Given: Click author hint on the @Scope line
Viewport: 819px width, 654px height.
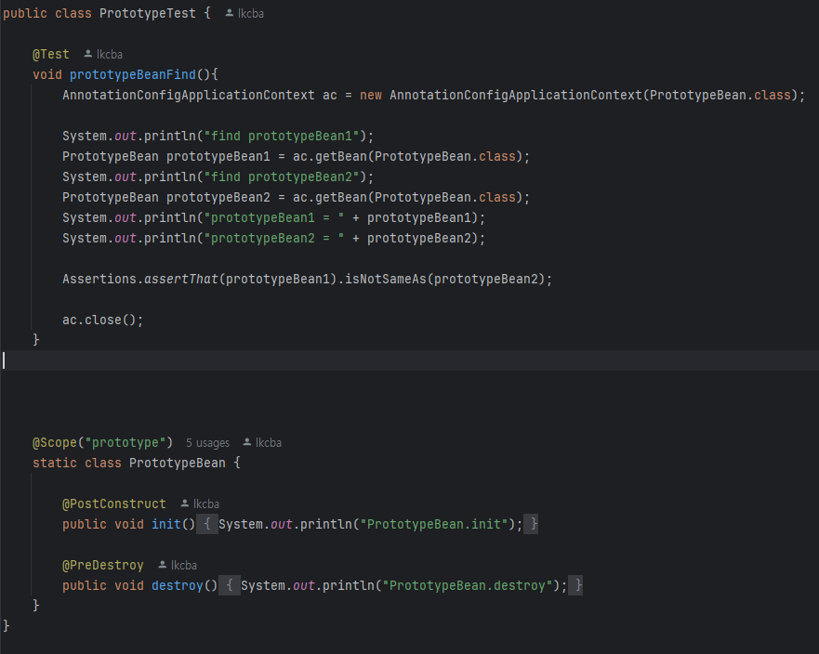Looking at the screenshot, I should [x=262, y=442].
